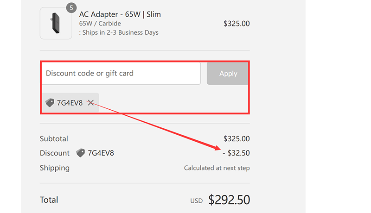This screenshot has width=371, height=213.
Task: Remove the applied 7G4EV8 discount code
Action: 91,103
